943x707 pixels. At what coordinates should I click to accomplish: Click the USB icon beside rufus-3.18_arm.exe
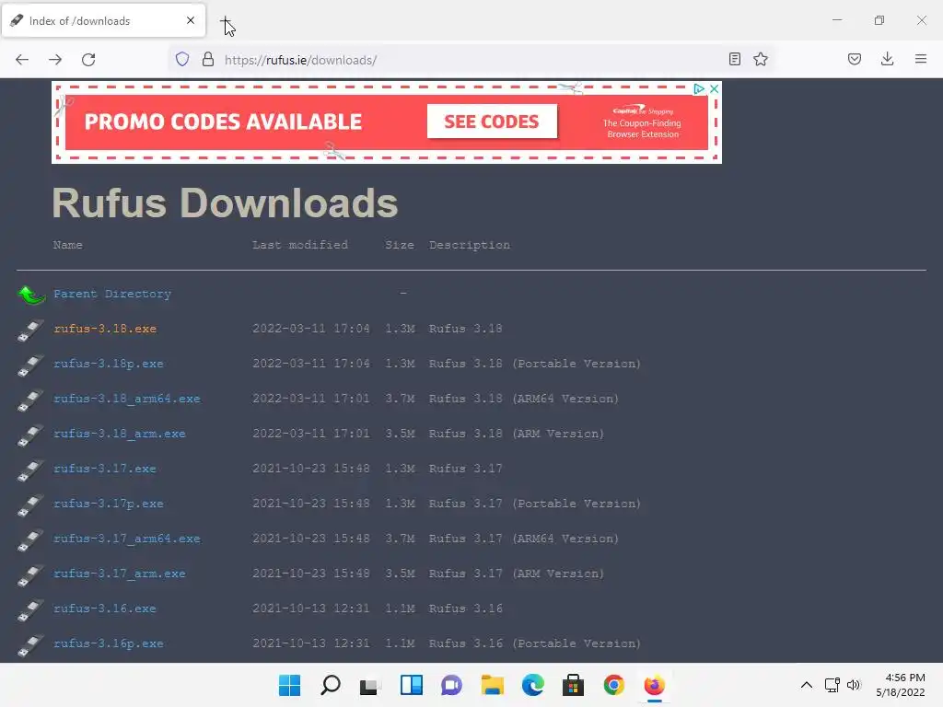(x=30, y=435)
